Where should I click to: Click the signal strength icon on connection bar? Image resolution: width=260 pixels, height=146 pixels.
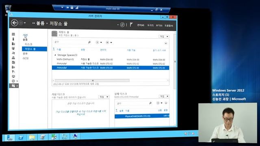point(77,8)
